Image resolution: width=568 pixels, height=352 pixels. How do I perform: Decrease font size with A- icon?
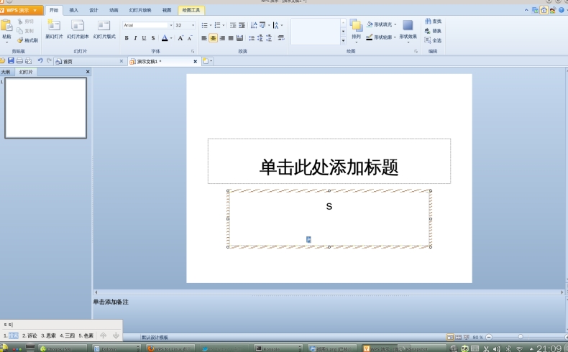click(190, 38)
